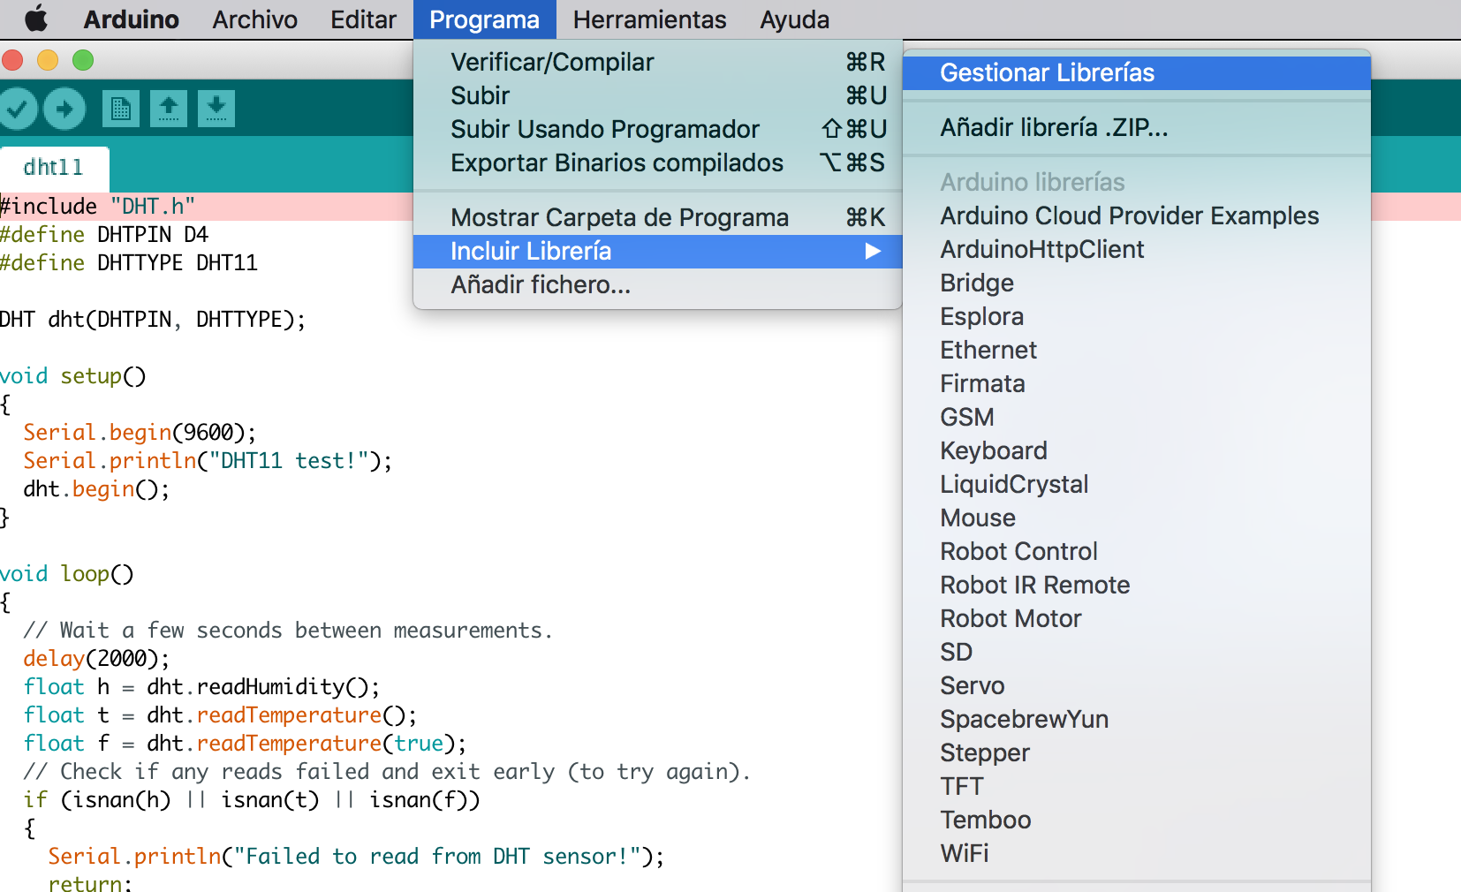This screenshot has width=1461, height=892.
Task: Include the Robot IR Remote library
Action: point(1137,585)
